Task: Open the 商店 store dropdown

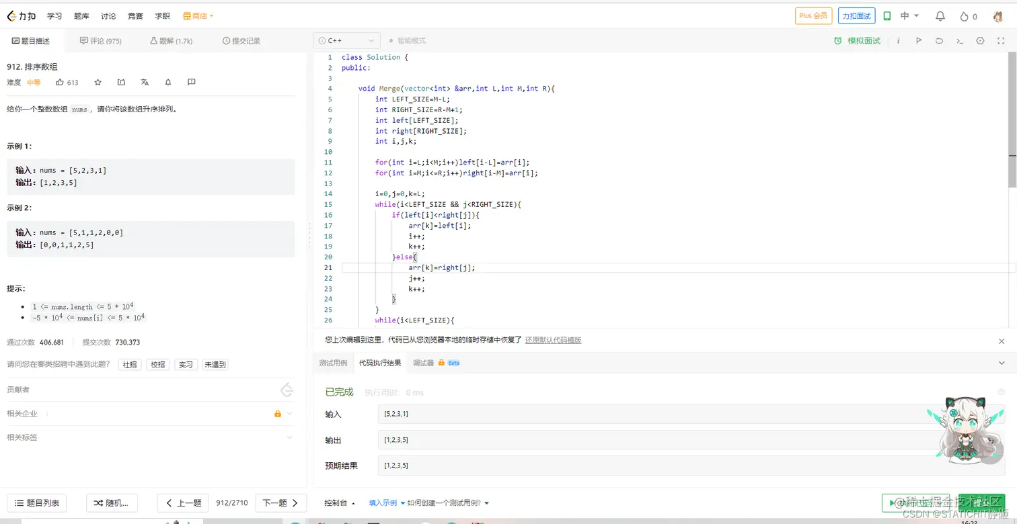Action: click(x=198, y=16)
